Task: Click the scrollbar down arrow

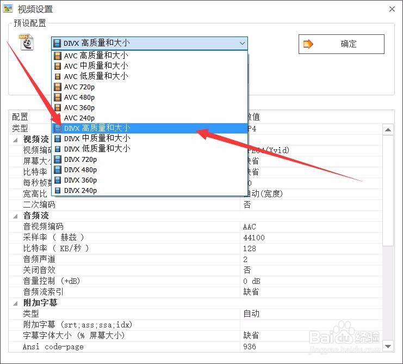Action: [388, 346]
